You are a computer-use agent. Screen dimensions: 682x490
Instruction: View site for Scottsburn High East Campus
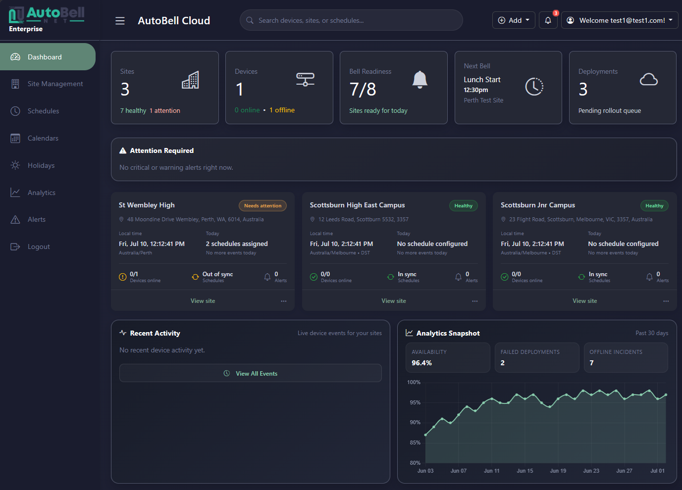click(x=394, y=301)
